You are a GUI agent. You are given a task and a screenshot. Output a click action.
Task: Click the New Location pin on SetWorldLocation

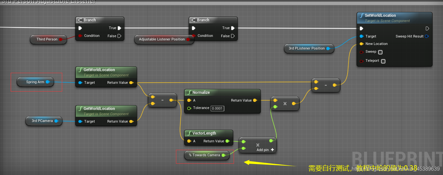361,44
